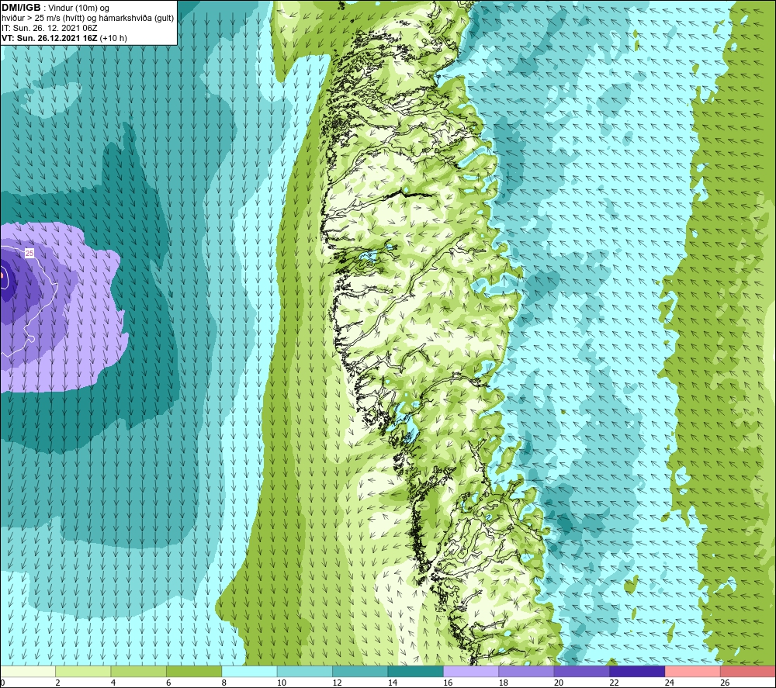Click the 'DMI/IGB : Vindur (10m) og' title line

coord(56,8)
